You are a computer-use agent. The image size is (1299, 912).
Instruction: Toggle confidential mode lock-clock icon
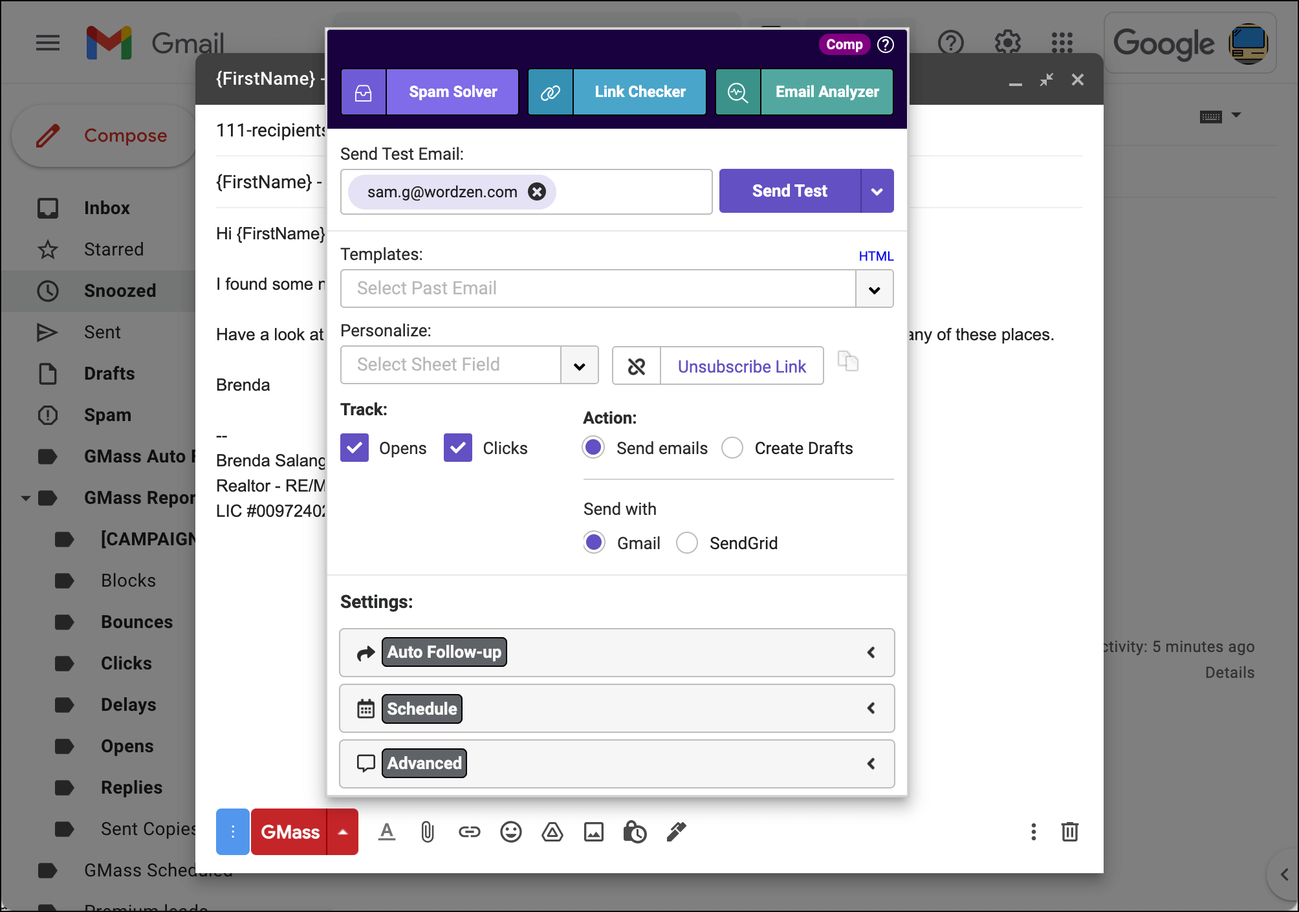coord(635,832)
